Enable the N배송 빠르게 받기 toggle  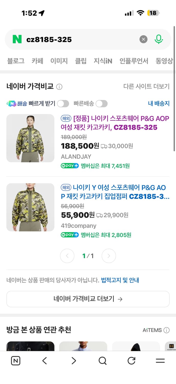tap(63, 103)
